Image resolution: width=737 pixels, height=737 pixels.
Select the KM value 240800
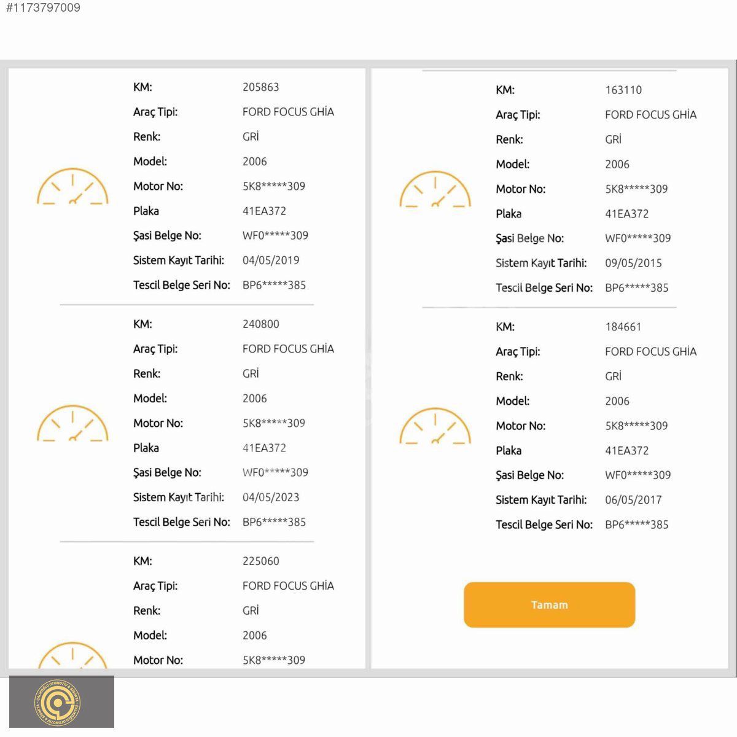(x=260, y=324)
